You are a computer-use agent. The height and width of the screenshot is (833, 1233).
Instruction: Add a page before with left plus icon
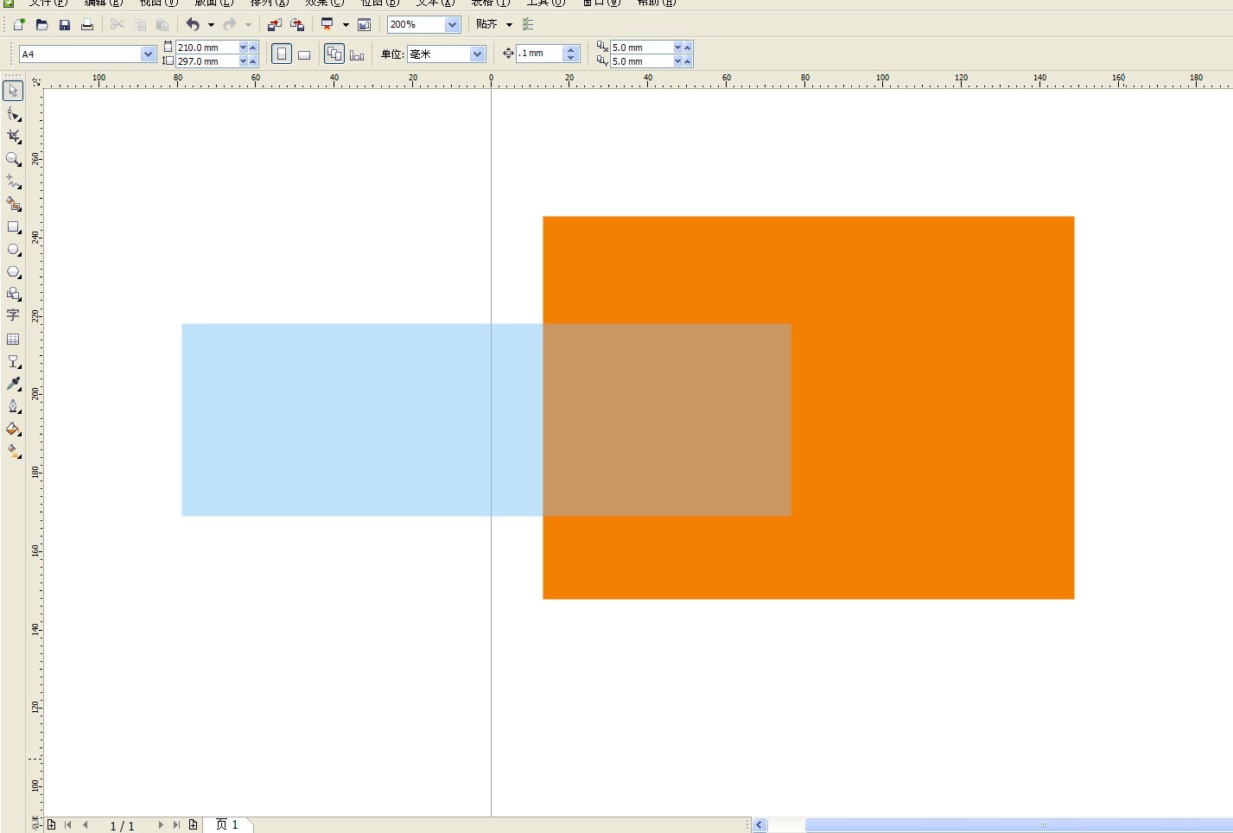click(x=52, y=825)
